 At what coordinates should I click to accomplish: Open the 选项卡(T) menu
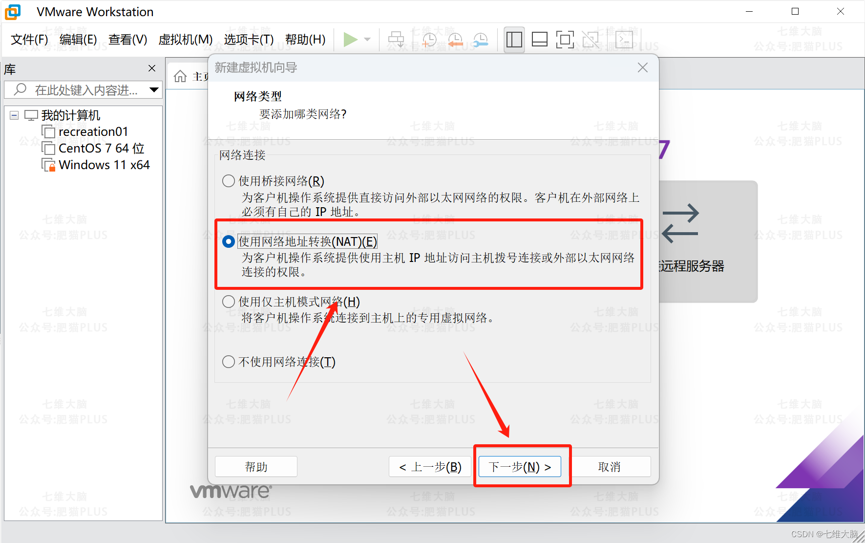coord(249,40)
